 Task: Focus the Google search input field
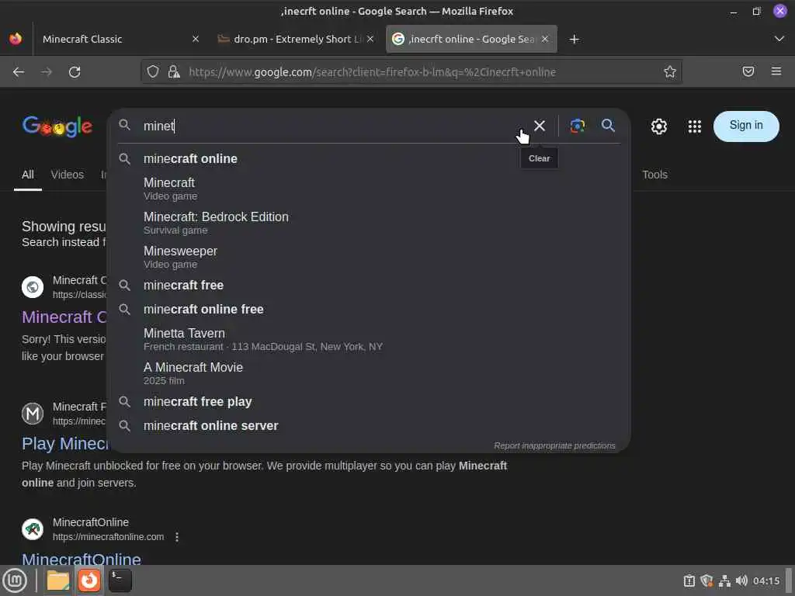coord(332,126)
